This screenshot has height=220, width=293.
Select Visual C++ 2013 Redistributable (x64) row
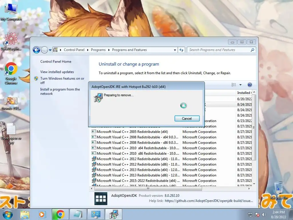point(172,170)
